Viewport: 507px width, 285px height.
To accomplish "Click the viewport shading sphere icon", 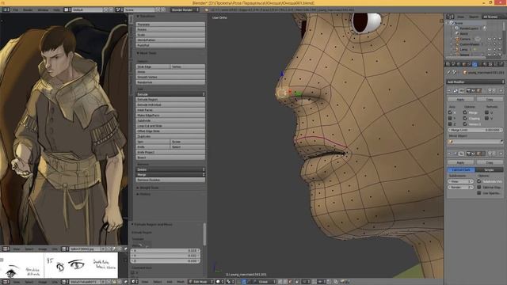I will (218, 282).
